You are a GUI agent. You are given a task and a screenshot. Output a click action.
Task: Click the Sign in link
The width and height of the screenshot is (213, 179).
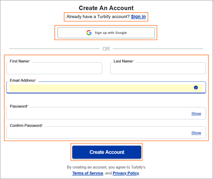click(138, 16)
